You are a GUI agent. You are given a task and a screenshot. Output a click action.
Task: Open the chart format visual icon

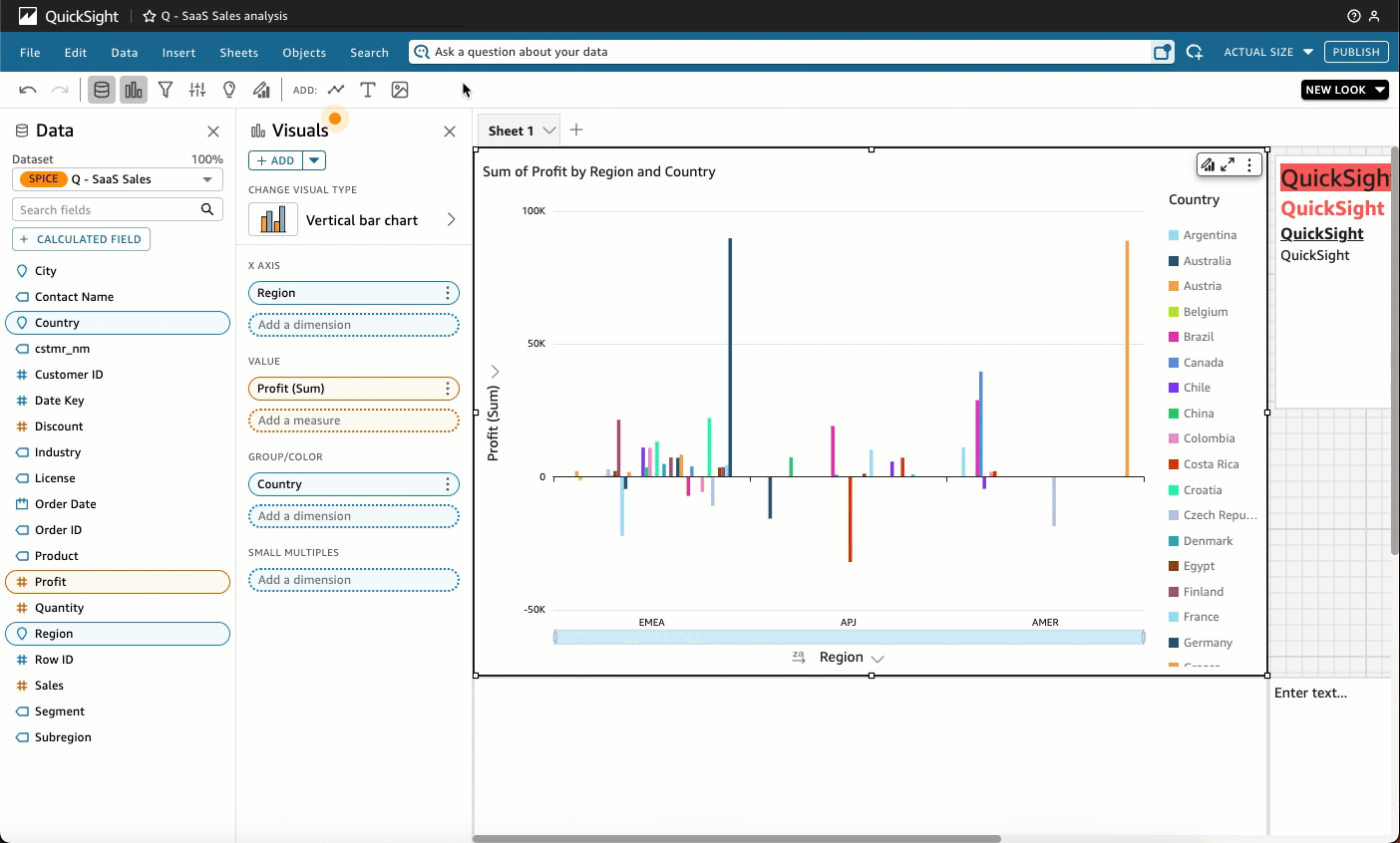tap(1208, 165)
